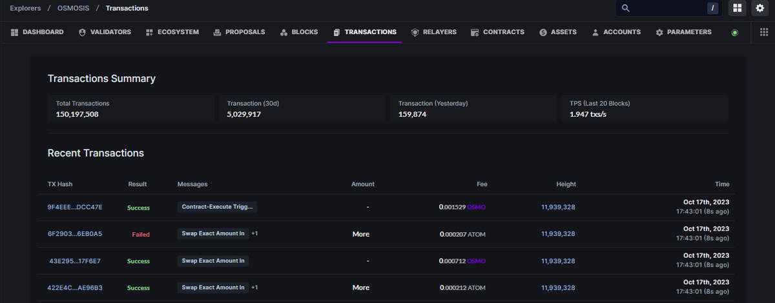
Task: Open the apps grid icon in navigation bar
Action: (x=764, y=32)
